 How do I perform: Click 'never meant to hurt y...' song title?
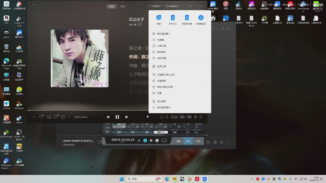[x=79, y=140]
